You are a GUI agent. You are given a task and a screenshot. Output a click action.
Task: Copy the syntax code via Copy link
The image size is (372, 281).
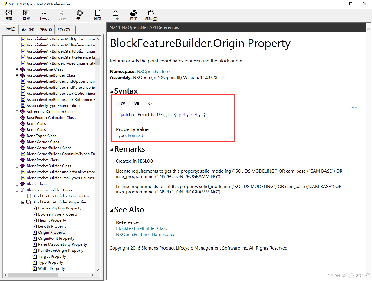(354, 107)
